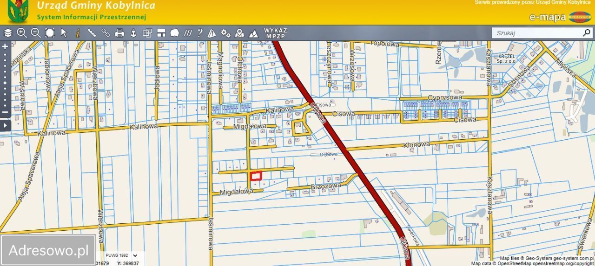Open help with the question mark icon
595x266 pixels.
200,33
